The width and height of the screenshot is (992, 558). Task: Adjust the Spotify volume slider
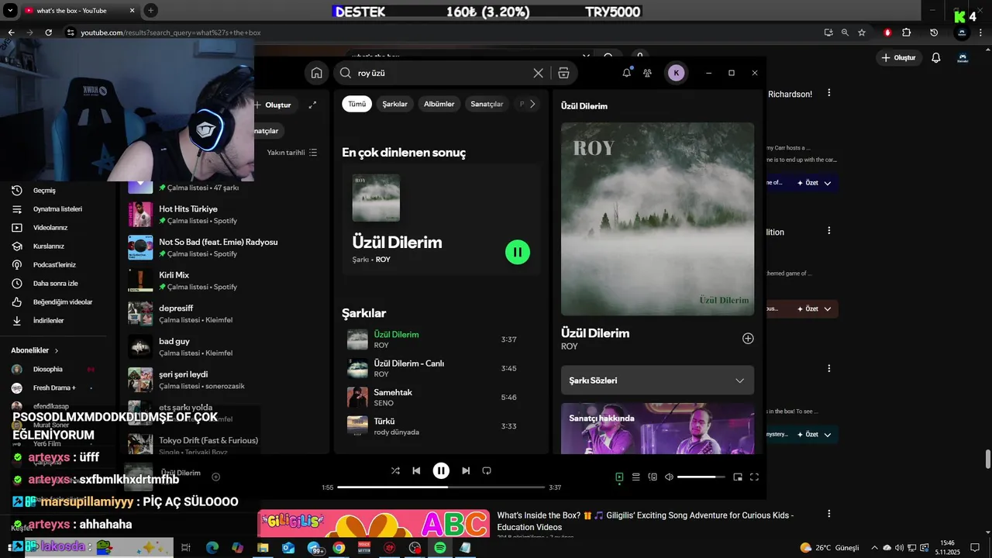point(701,477)
